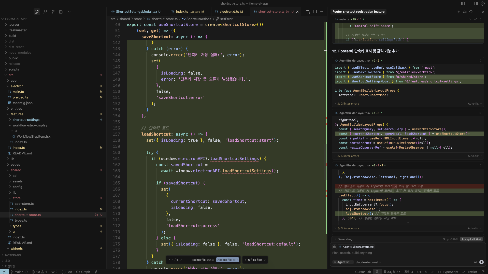Expand the NOTEPADS section
The width and height of the screenshot is (488, 274).
coord(13,255)
